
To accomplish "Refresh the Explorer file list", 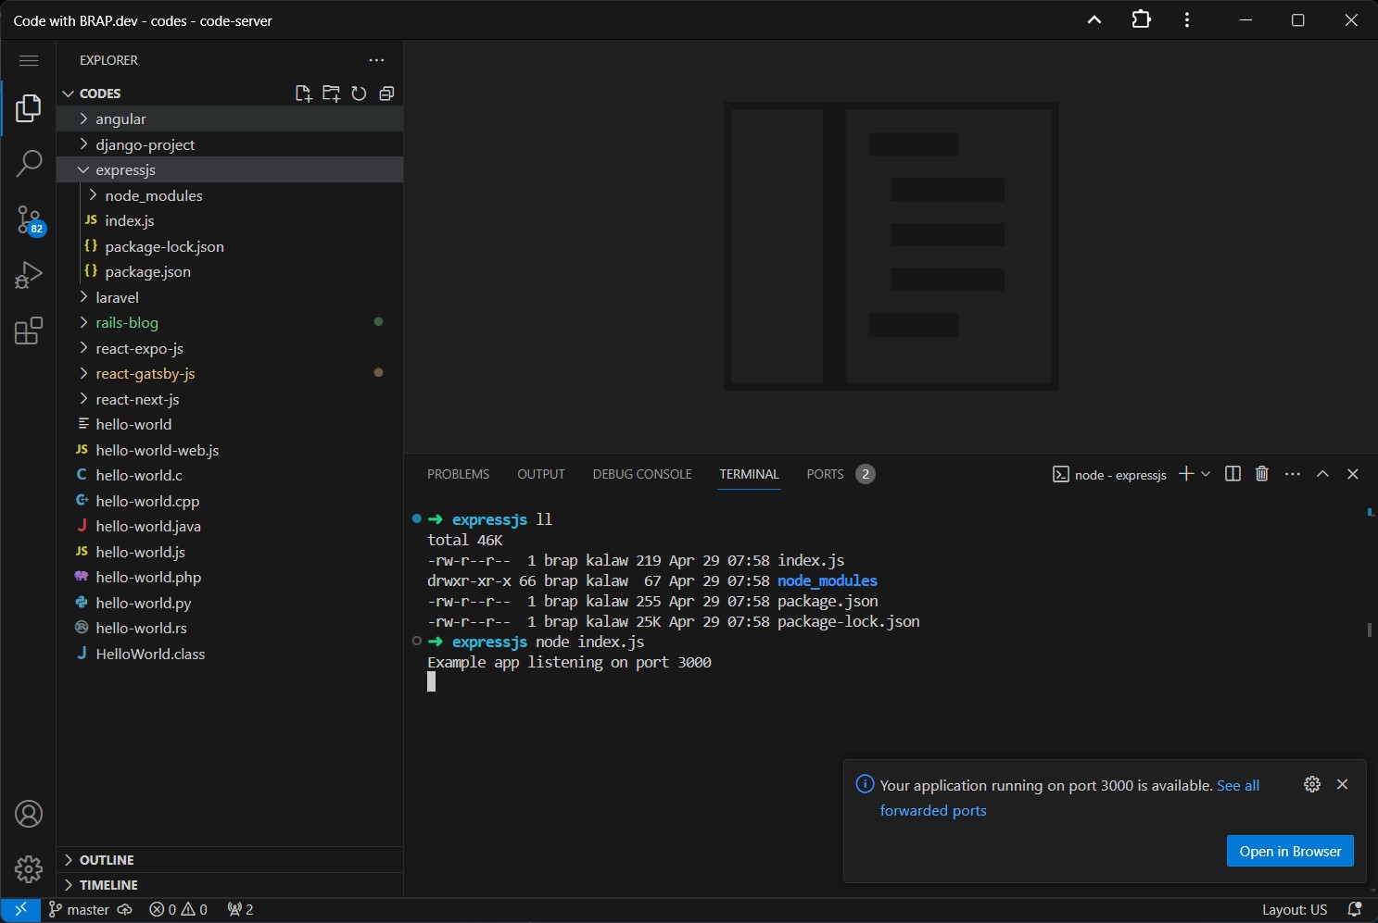I will tap(359, 93).
